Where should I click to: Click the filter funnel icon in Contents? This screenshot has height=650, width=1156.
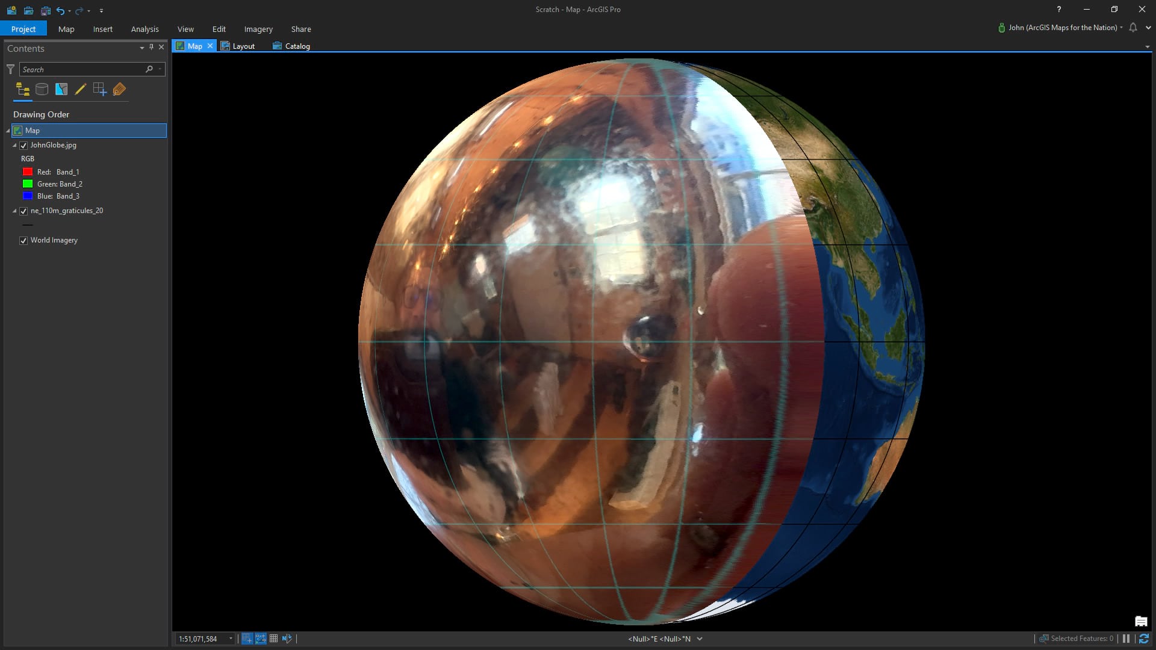tap(10, 69)
